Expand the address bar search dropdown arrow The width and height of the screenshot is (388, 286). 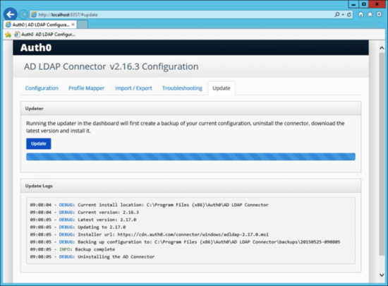click(x=343, y=15)
